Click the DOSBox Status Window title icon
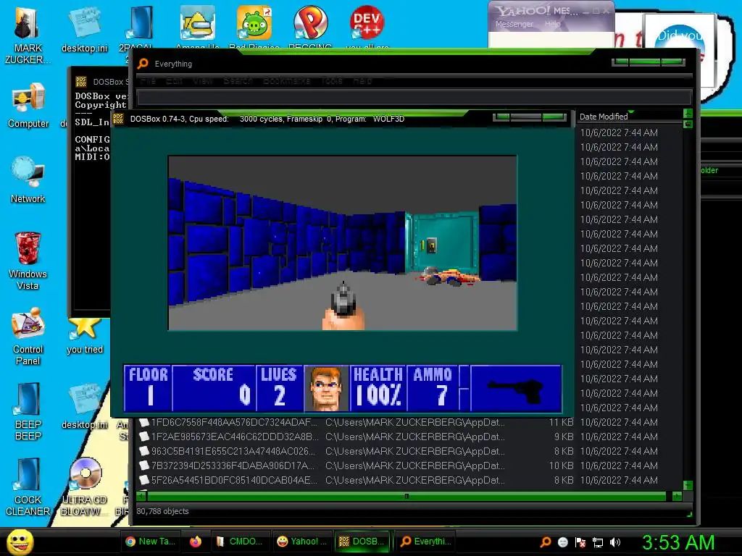 (x=81, y=82)
